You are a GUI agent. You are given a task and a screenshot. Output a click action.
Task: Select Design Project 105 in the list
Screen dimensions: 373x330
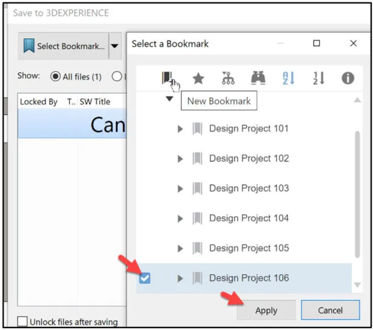249,248
